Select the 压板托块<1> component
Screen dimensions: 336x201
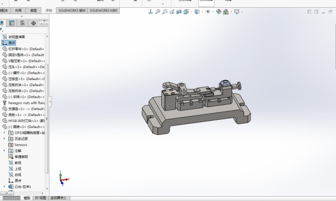click(x=23, y=85)
